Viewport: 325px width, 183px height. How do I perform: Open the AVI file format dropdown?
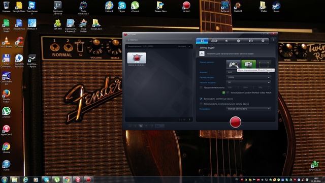tap(248, 72)
